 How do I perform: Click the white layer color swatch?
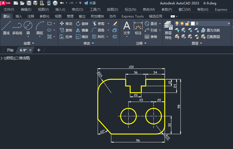[193, 24]
